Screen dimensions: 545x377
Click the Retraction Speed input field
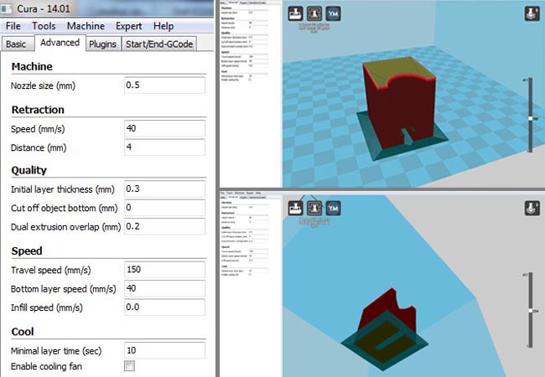[164, 128]
